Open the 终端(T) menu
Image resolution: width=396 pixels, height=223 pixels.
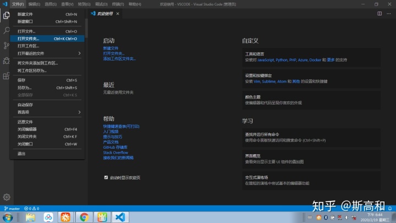pos(118,4)
